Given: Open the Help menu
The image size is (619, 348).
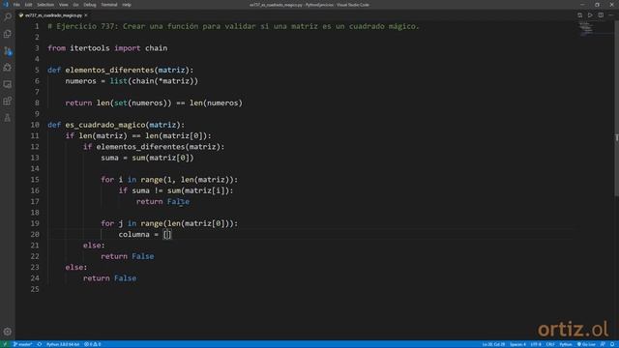Looking at the screenshot, I should 127,5.
